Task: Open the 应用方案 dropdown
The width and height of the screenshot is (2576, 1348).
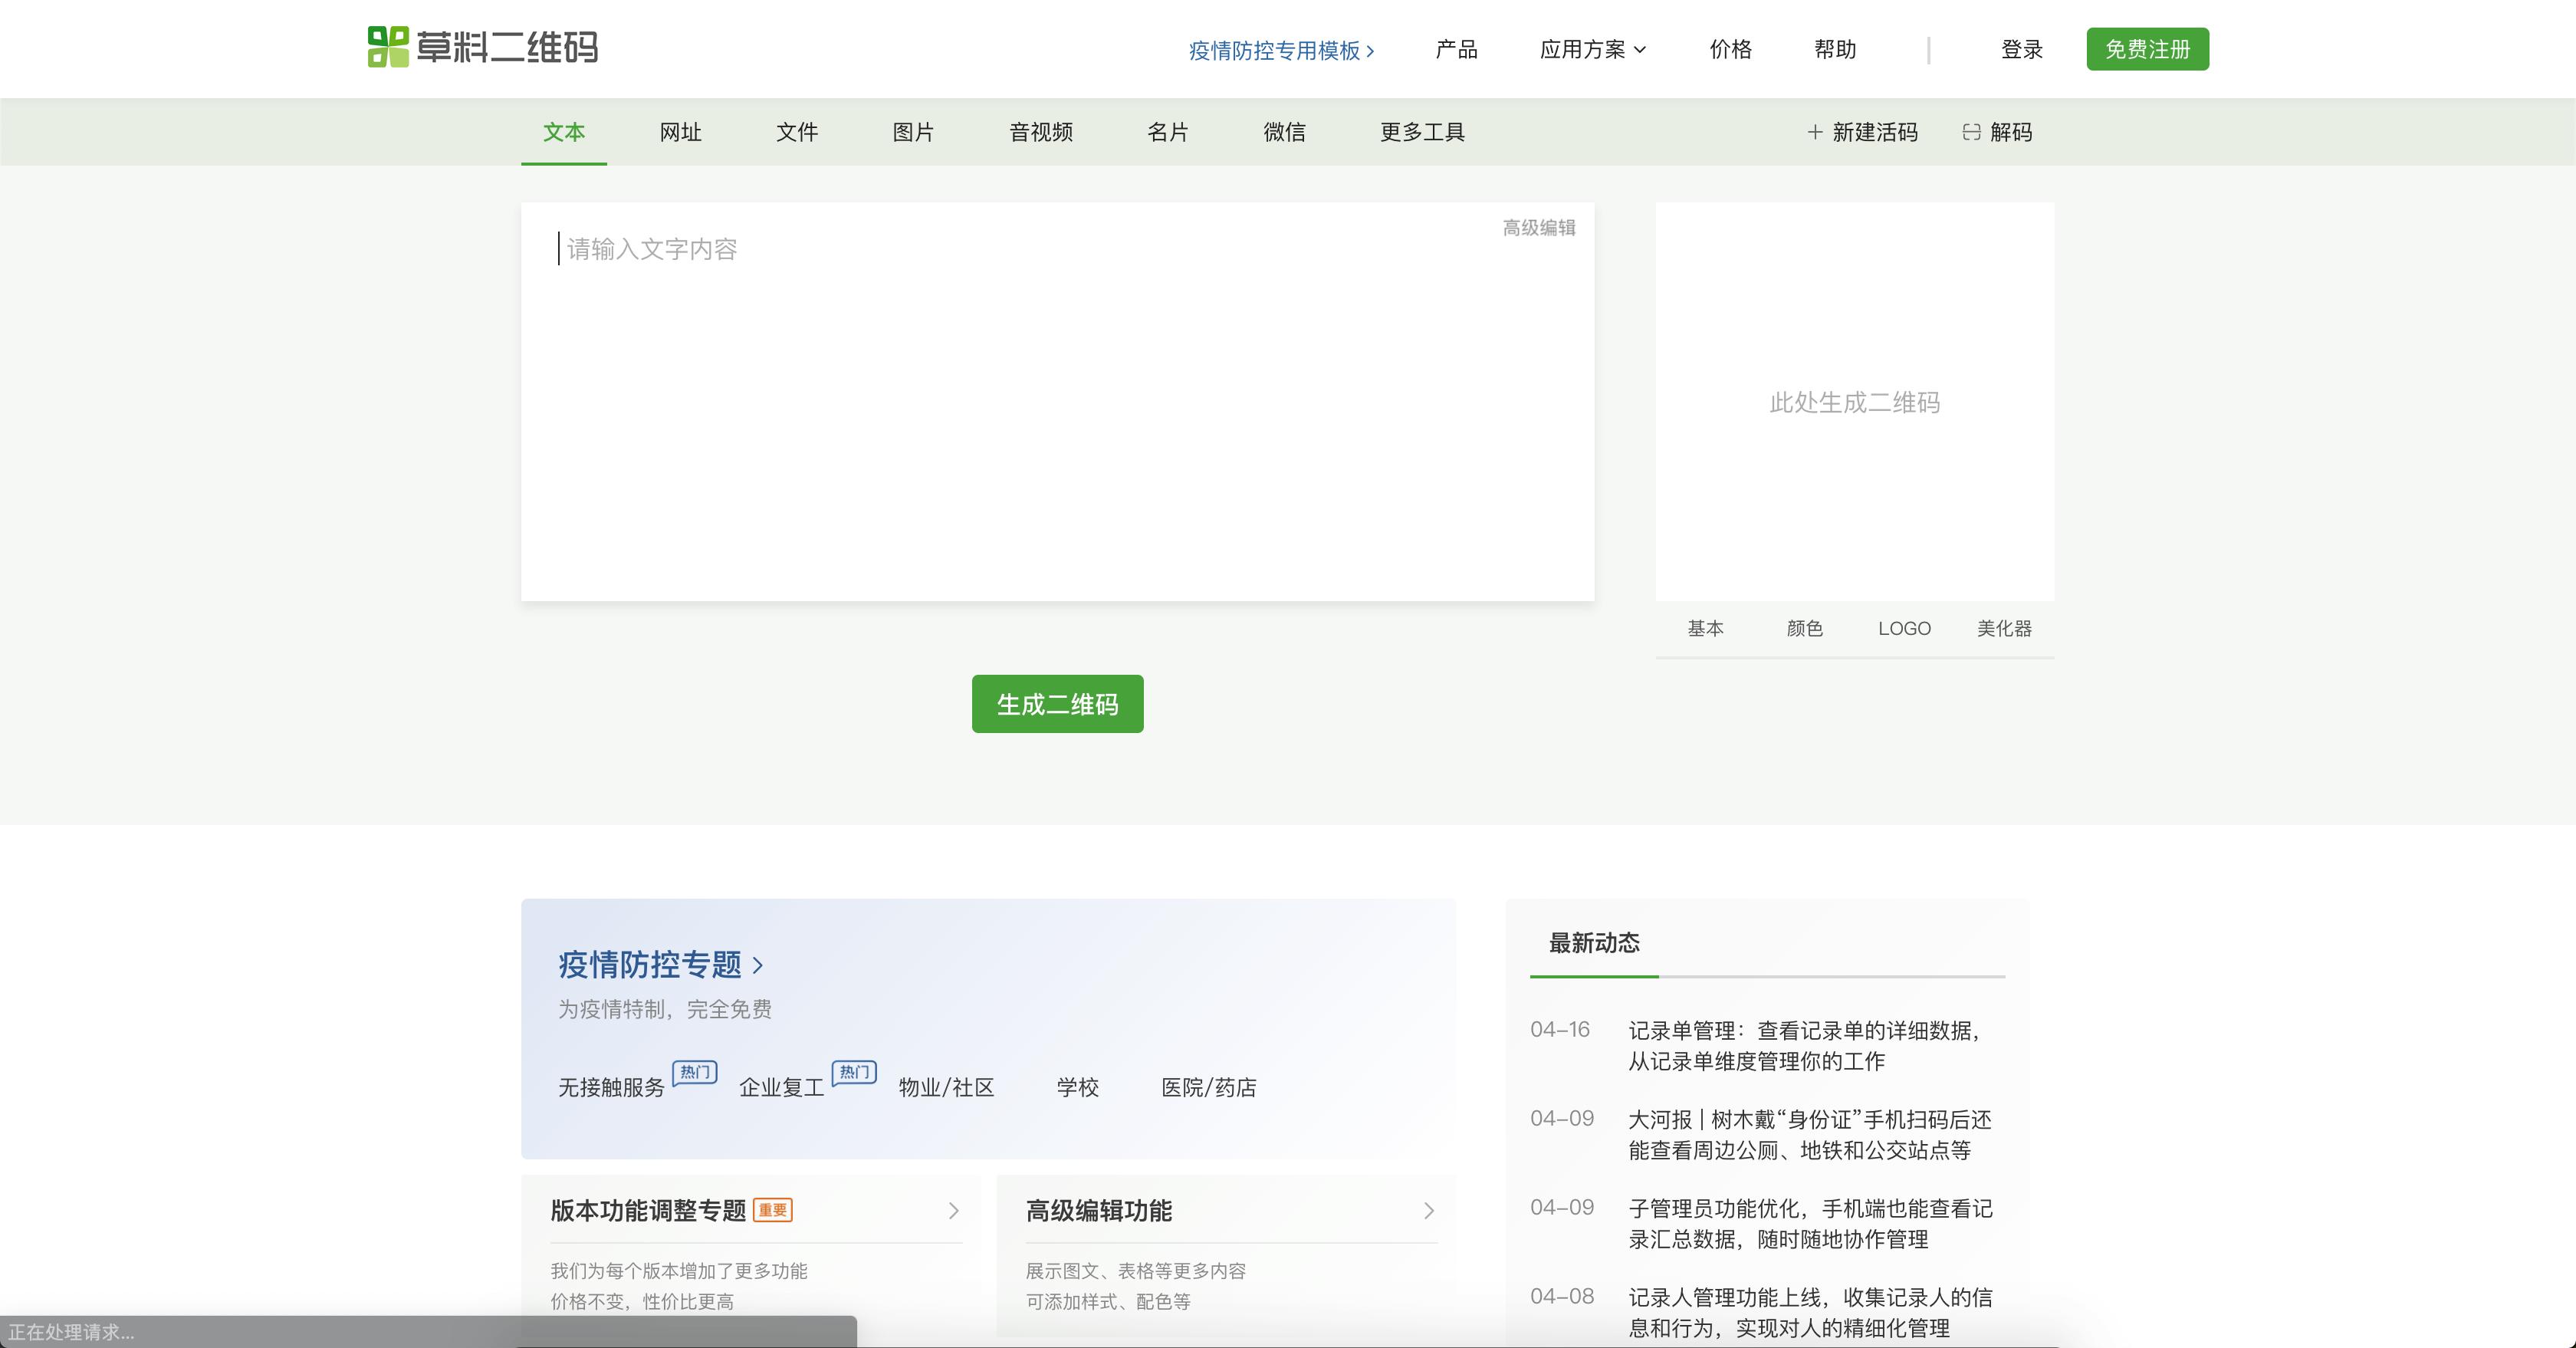Action: (1590, 49)
